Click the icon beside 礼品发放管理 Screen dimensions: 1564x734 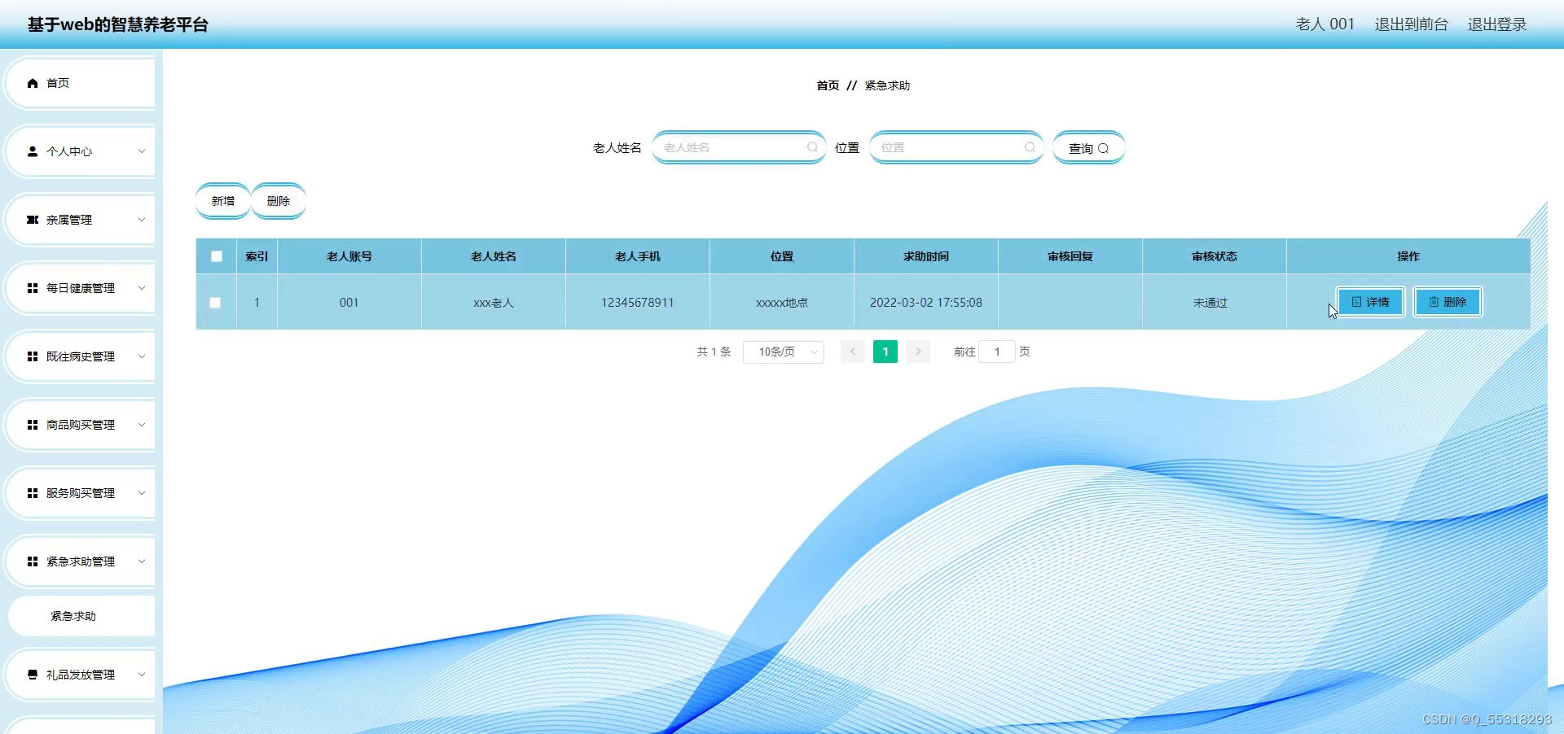pos(33,675)
